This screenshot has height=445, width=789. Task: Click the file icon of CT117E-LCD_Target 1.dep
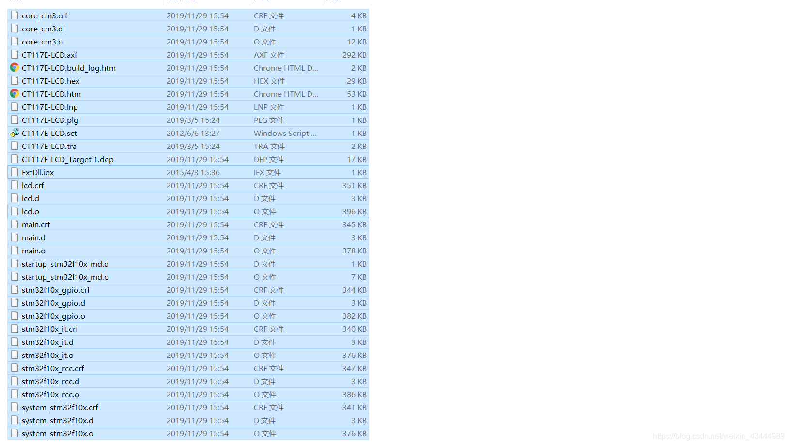[15, 159]
